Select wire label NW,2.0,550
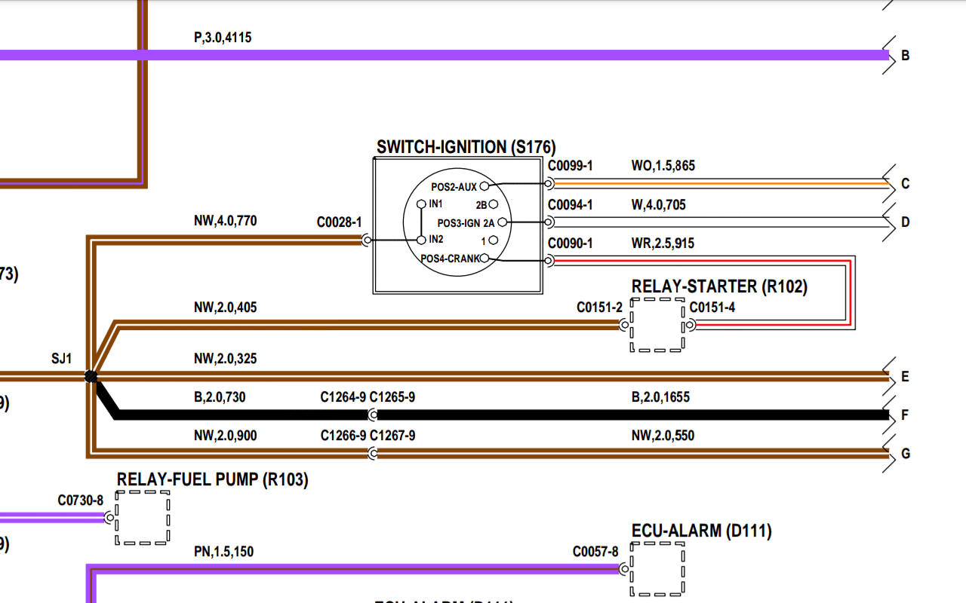 (663, 436)
